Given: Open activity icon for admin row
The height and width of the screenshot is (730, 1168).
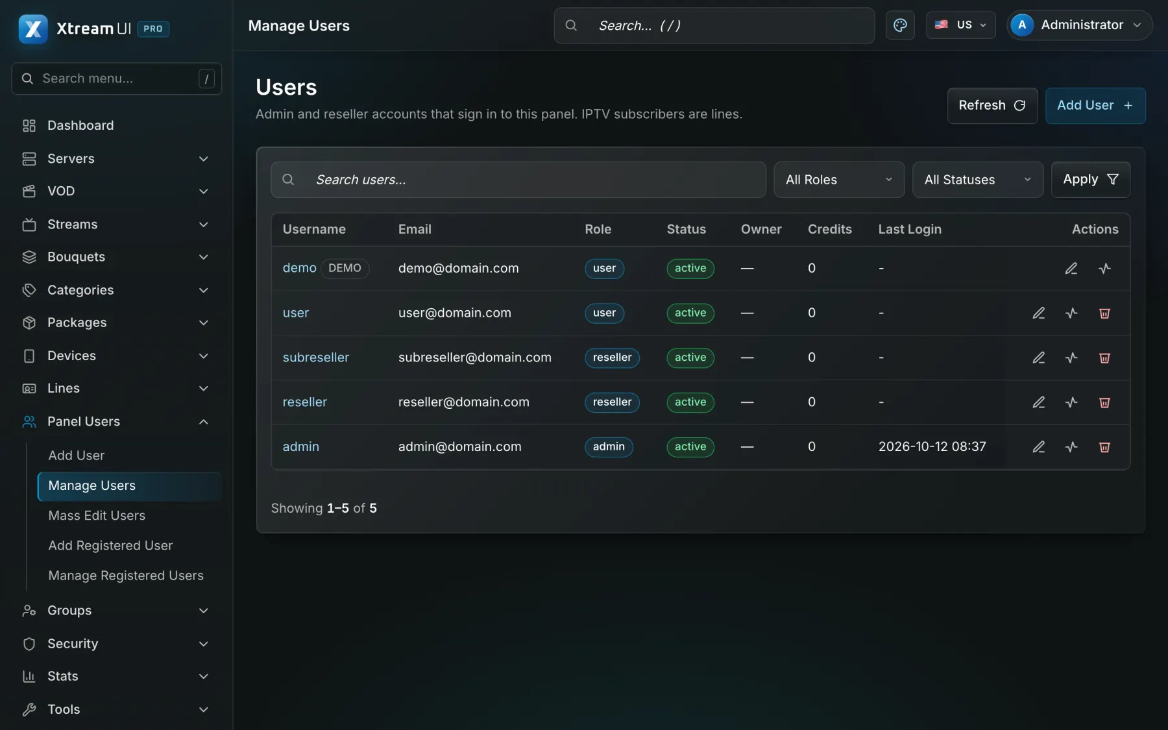Looking at the screenshot, I should (1071, 447).
